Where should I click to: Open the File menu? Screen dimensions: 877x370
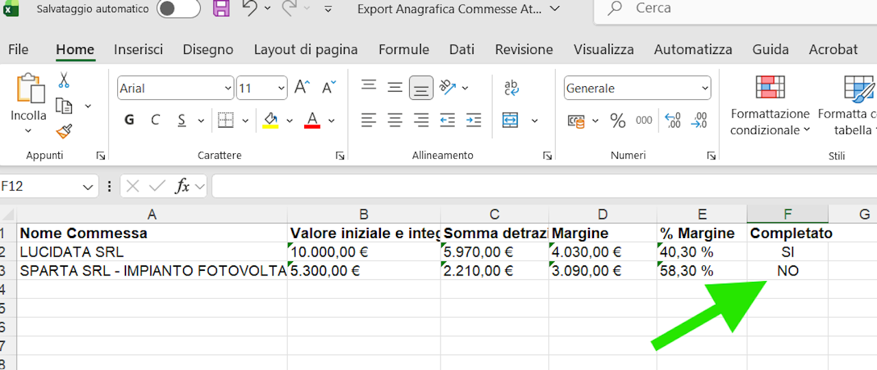coord(18,49)
